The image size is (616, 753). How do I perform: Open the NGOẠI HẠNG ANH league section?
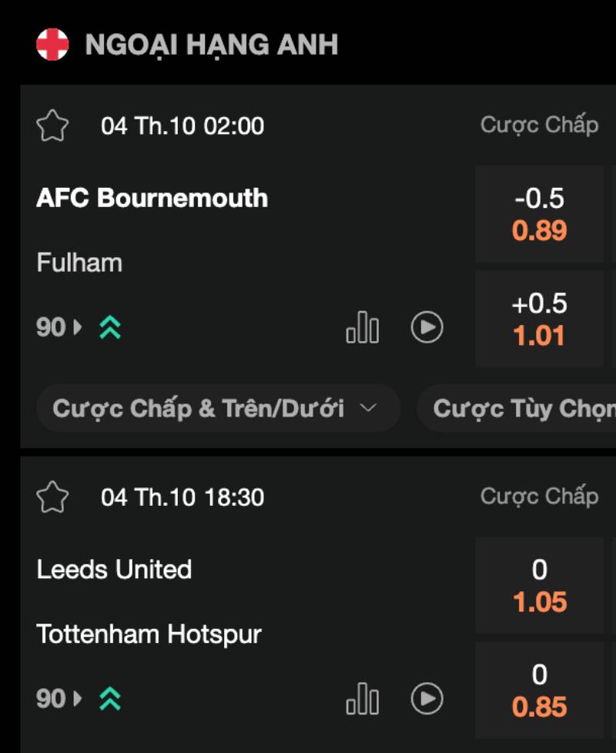click(211, 45)
